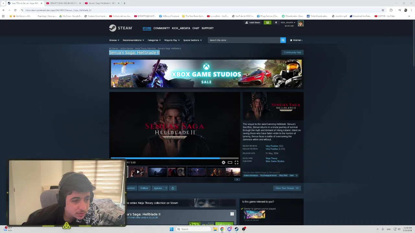Click the Action-Adventure tag
Viewport: 415px width, 233px height.
tap(251, 175)
